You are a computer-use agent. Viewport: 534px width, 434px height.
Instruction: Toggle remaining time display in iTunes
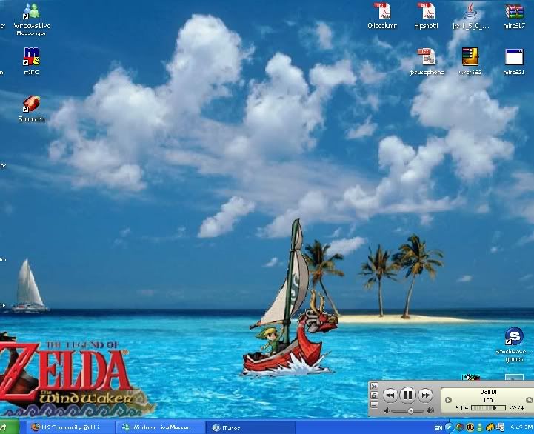(x=517, y=408)
